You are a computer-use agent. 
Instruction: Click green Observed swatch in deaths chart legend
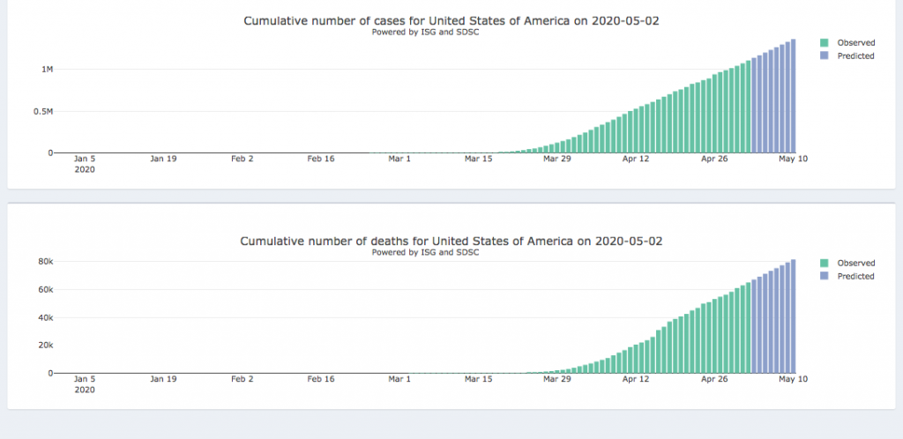825,263
